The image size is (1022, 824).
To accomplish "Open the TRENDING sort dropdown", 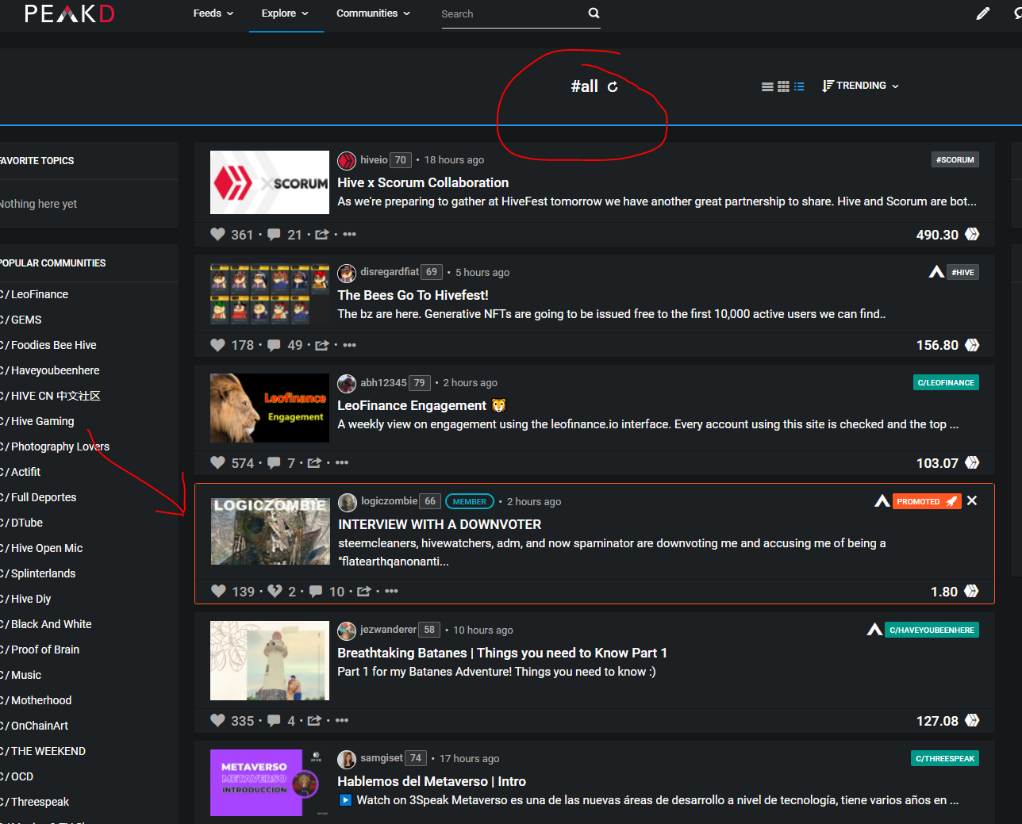I will click(861, 86).
